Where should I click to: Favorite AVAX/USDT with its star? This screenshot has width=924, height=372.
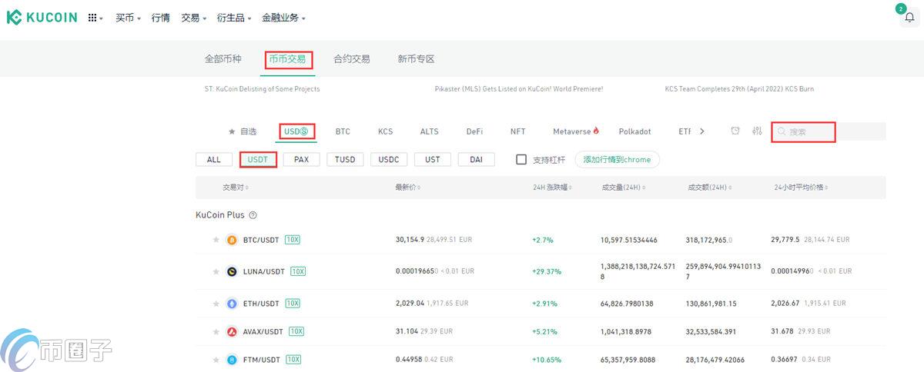coord(216,331)
